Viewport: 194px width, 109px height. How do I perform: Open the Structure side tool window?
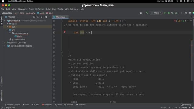point(2,81)
